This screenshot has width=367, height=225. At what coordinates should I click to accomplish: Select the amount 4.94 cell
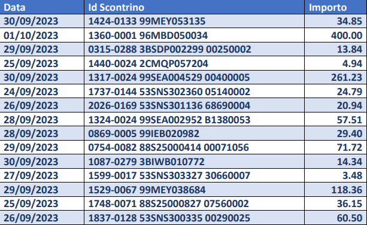pos(336,63)
